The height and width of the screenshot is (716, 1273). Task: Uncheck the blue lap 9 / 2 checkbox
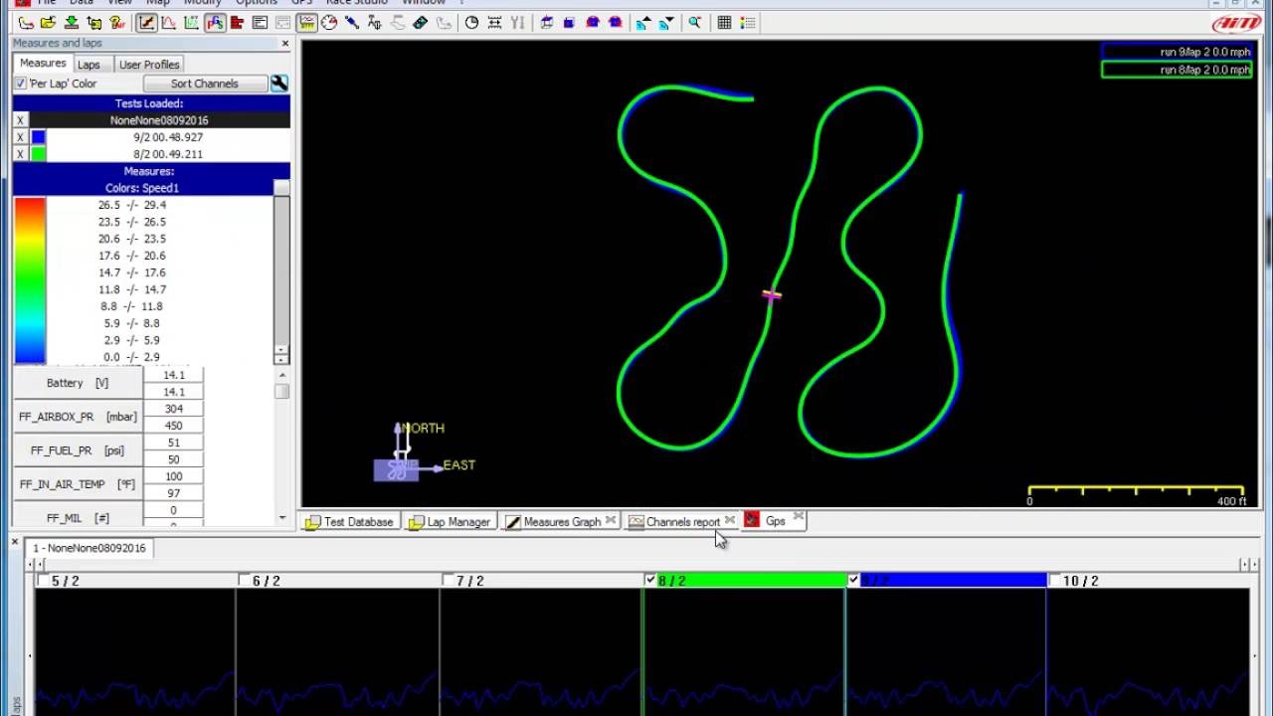(853, 580)
